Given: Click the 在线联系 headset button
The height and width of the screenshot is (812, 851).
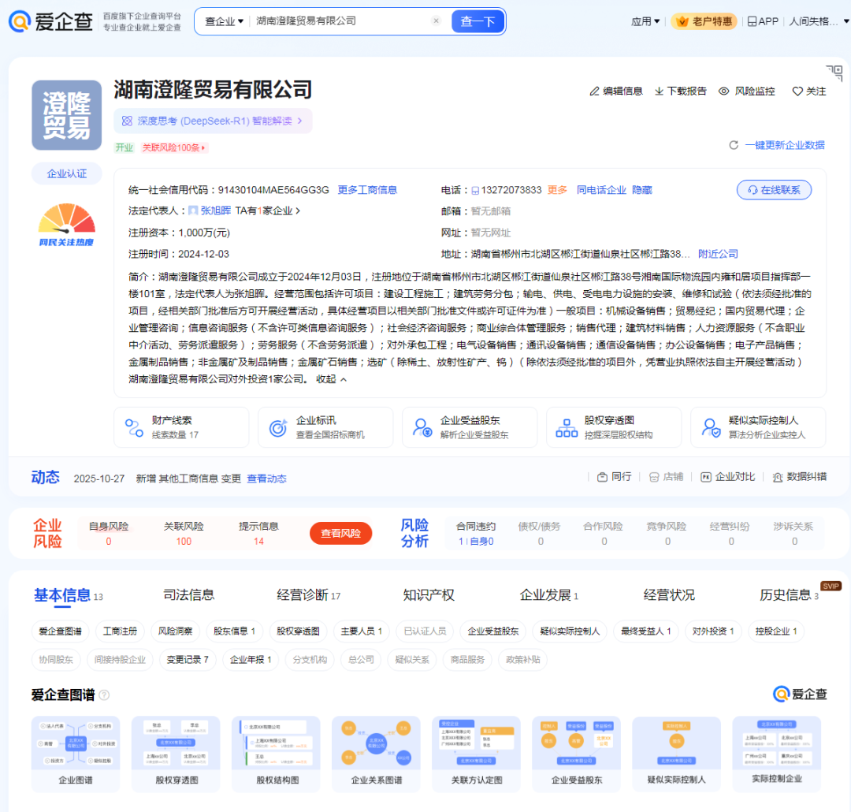Looking at the screenshot, I should [x=774, y=189].
